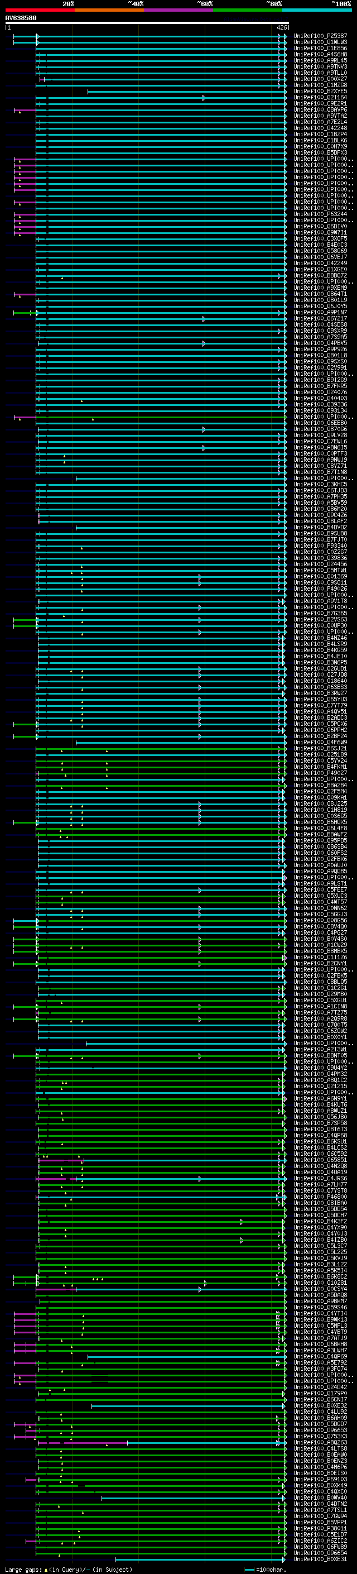This screenshot has height=1574, width=357.
Task: Click label UniRef100_Q8AVP6
Action: pyautogui.click(x=320, y=109)
